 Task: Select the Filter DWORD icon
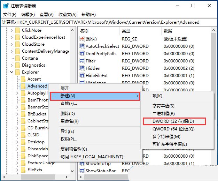(x=82, y=61)
